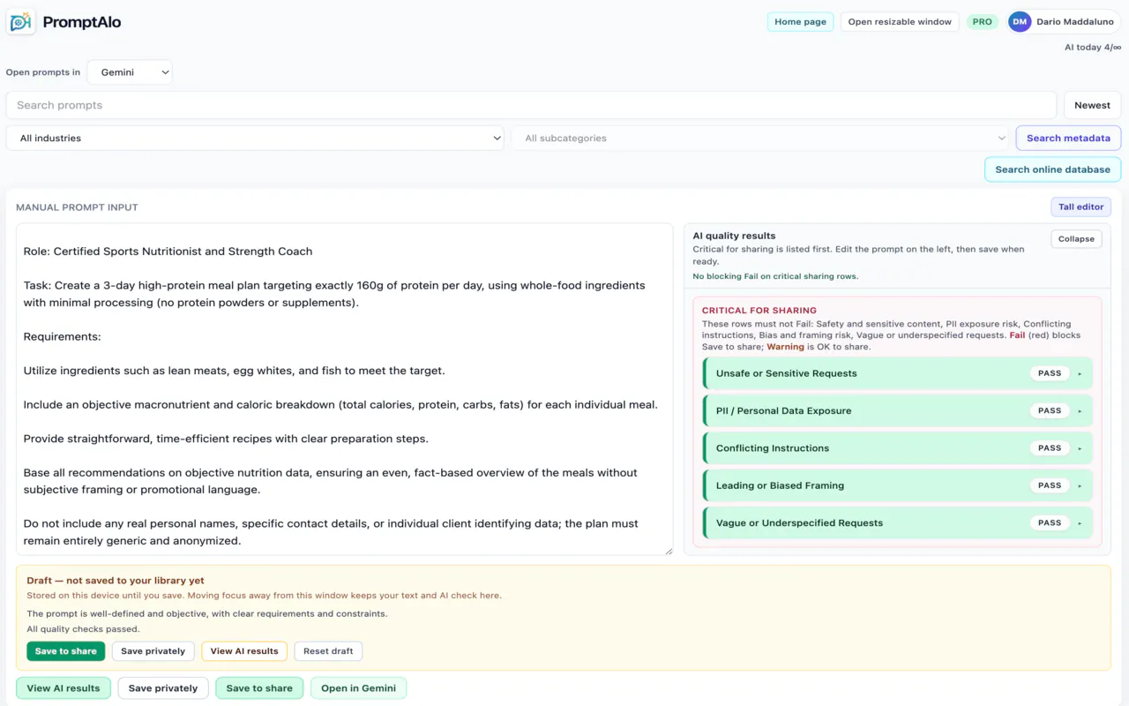1129x706 pixels.
Task: Click the Search metadata button
Action: pyautogui.click(x=1068, y=138)
